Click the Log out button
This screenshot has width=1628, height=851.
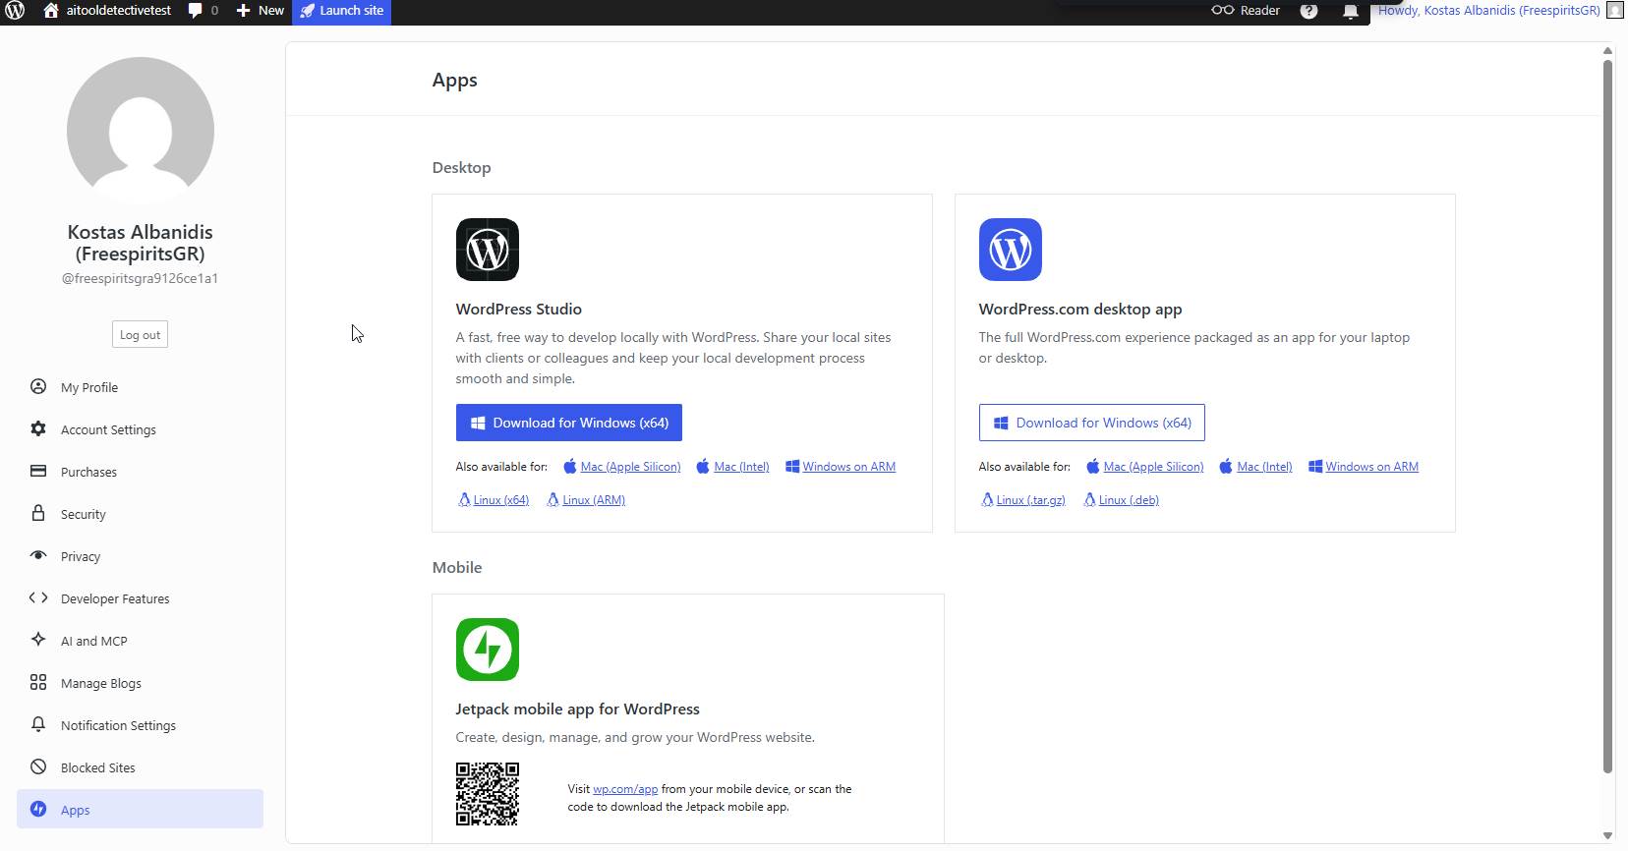pyautogui.click(x=140, y=335)
